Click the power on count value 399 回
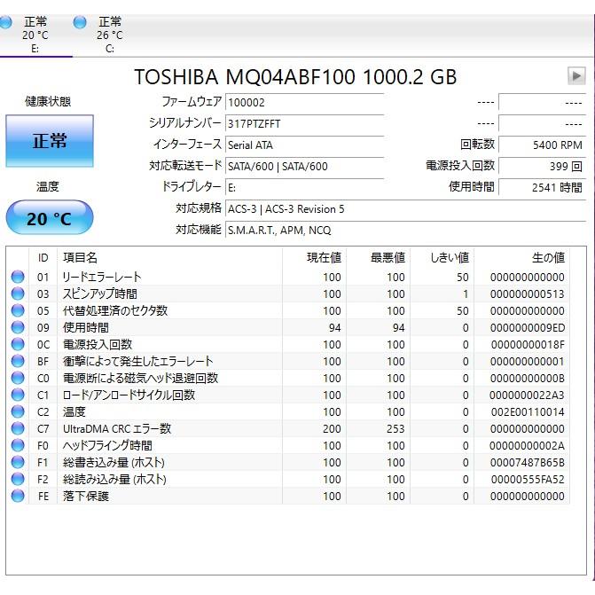595x595 pixels. 543,166
